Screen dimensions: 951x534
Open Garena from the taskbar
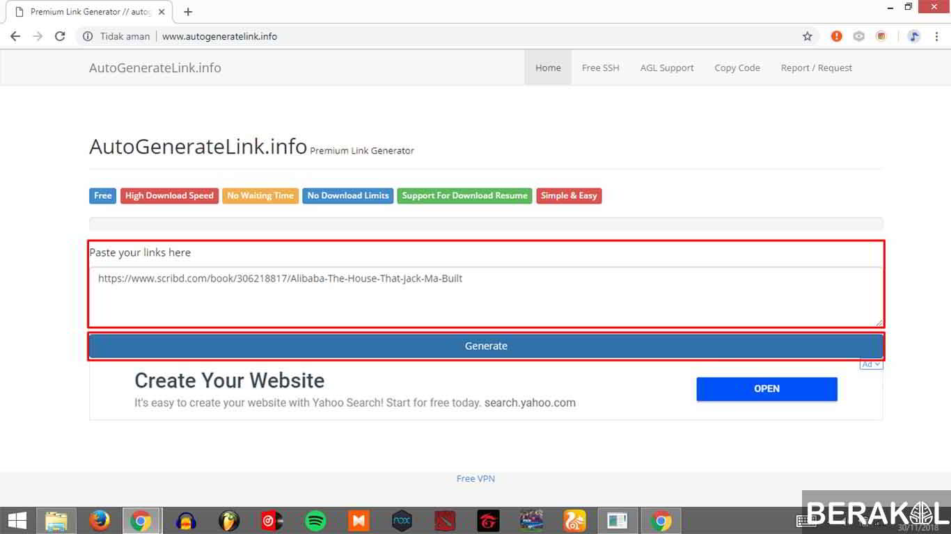[x=488, y=520]
